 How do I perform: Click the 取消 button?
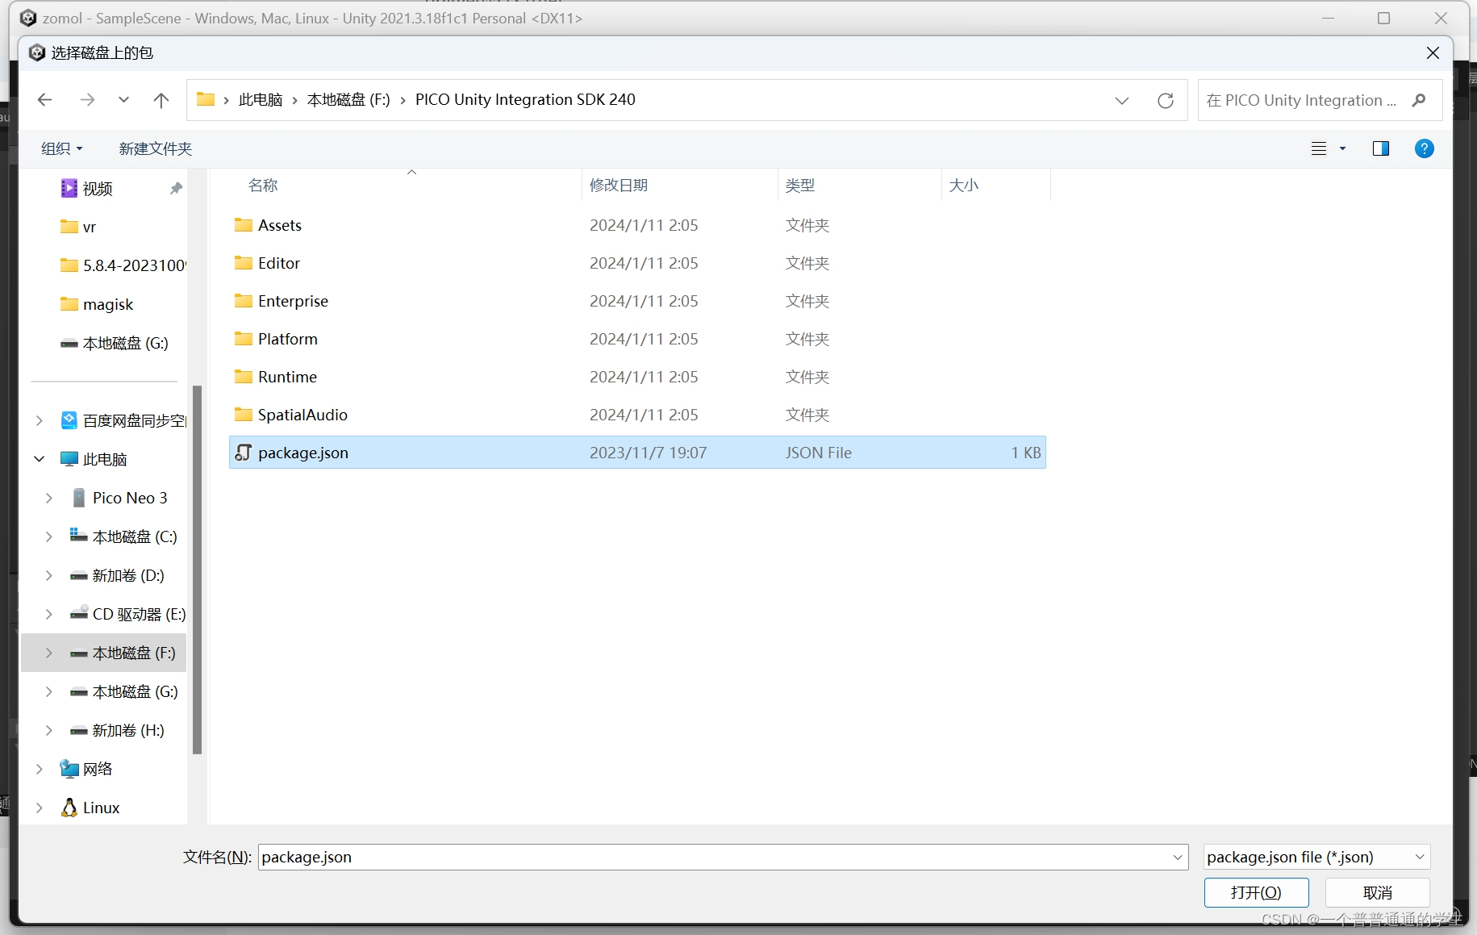click(x=1378, y=892)
